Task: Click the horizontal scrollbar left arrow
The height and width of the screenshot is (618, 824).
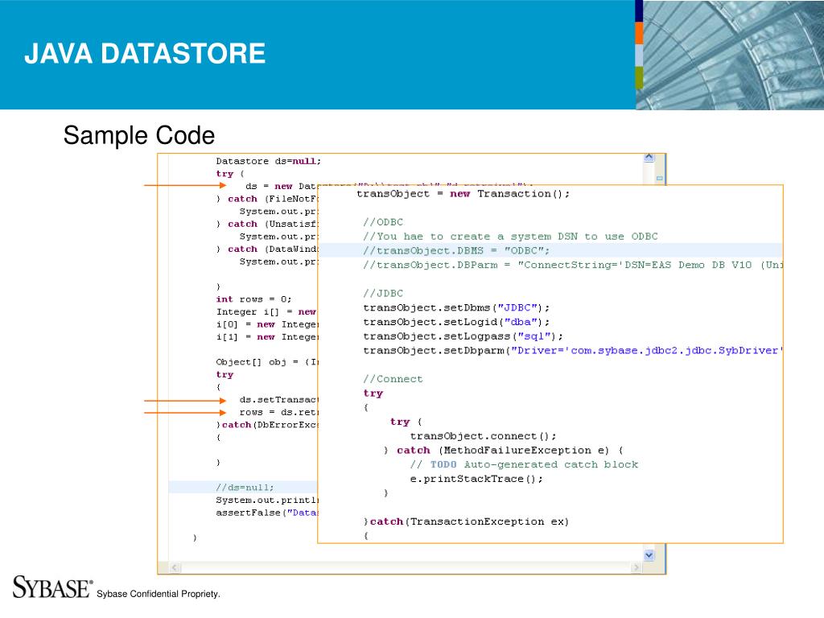Action: pyautogui.click(x=164, y=567)
